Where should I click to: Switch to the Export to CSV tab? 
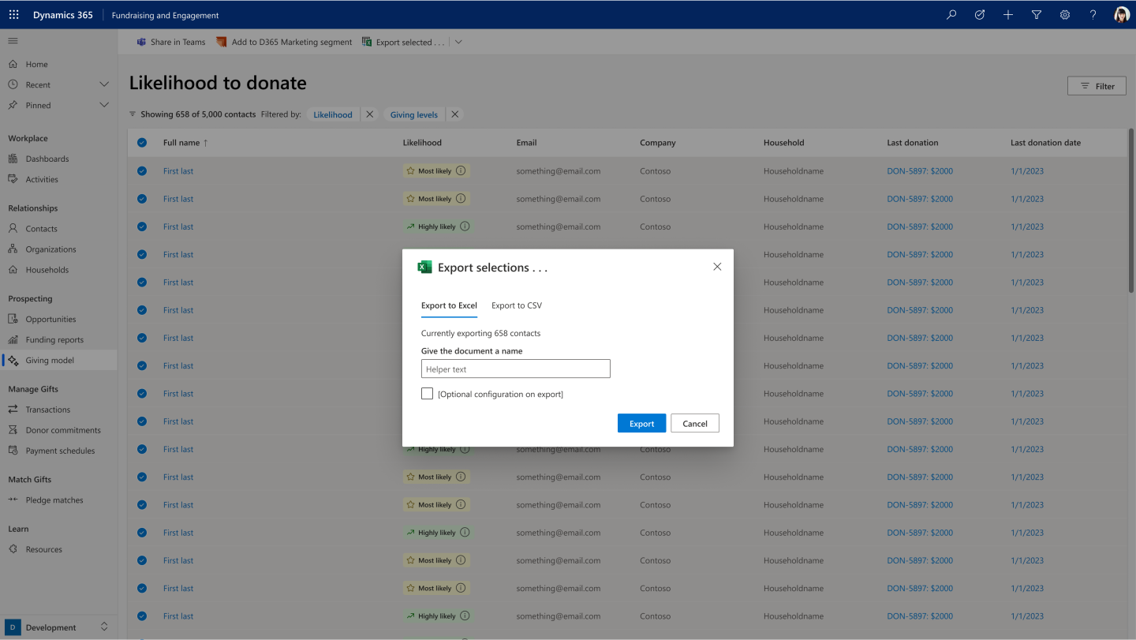click(516, 305)
